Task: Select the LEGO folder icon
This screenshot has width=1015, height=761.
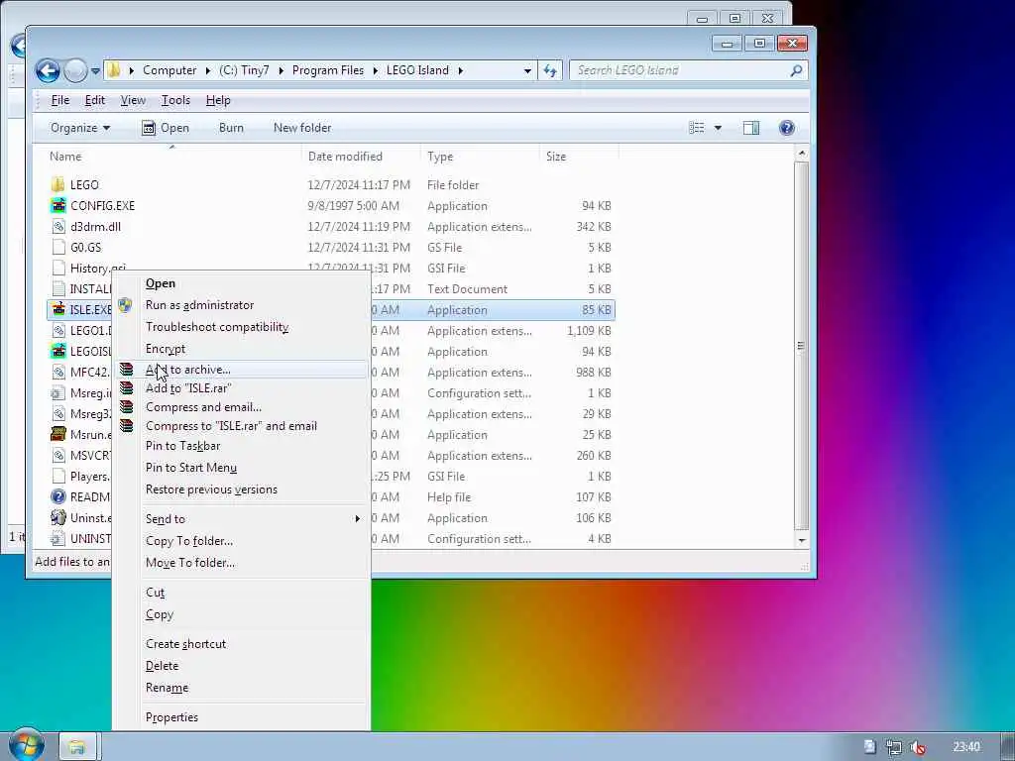Action: 58,185
